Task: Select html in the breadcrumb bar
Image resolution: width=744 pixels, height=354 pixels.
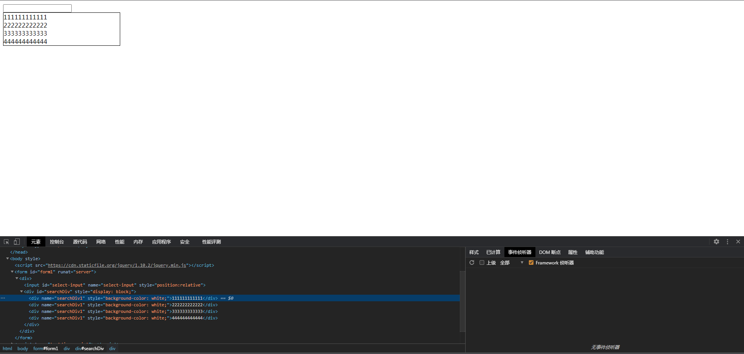Action: coord(7,349)
